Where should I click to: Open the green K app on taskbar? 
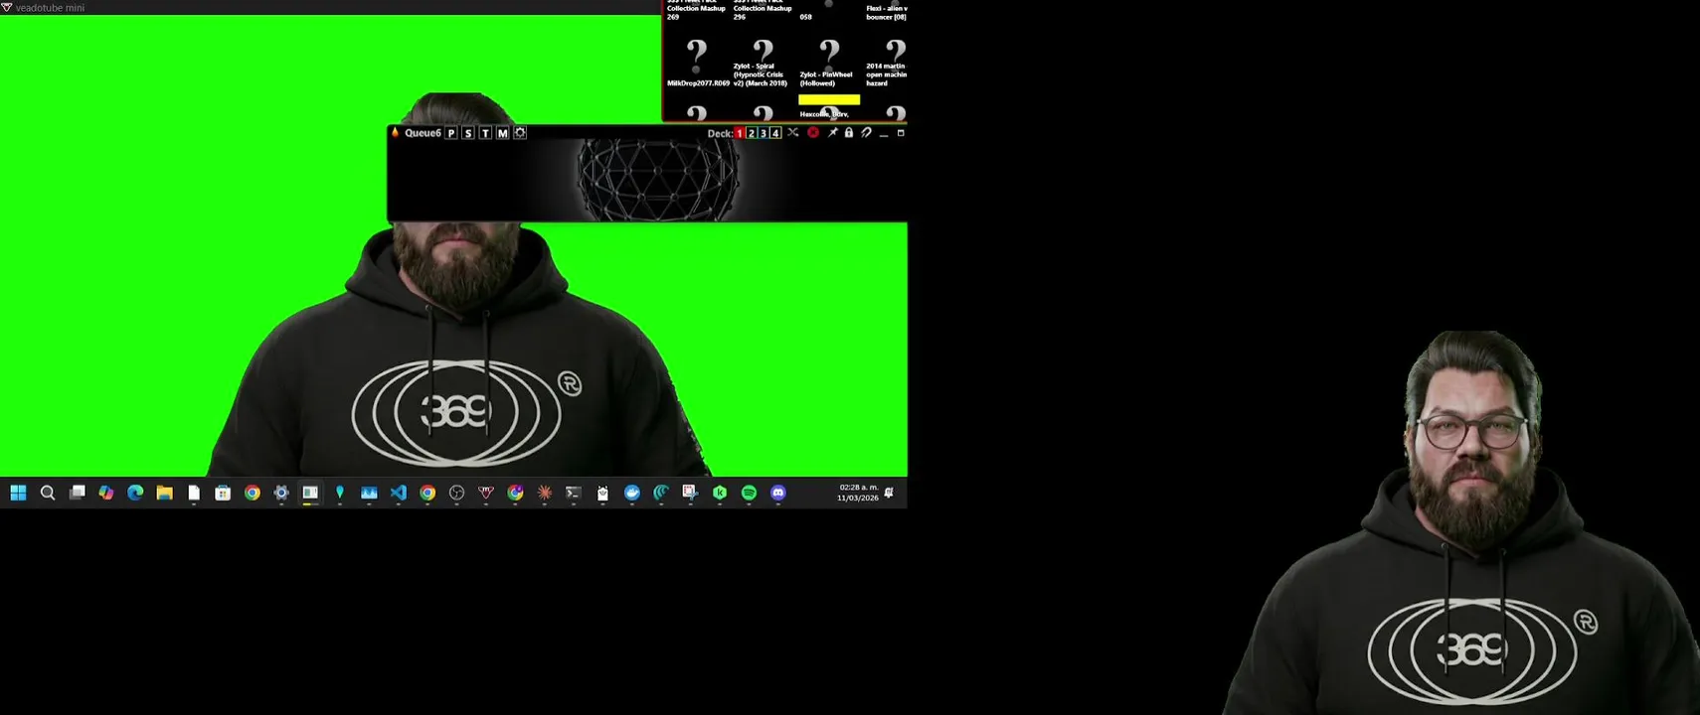pyautogui.click(x=720, y=493)
